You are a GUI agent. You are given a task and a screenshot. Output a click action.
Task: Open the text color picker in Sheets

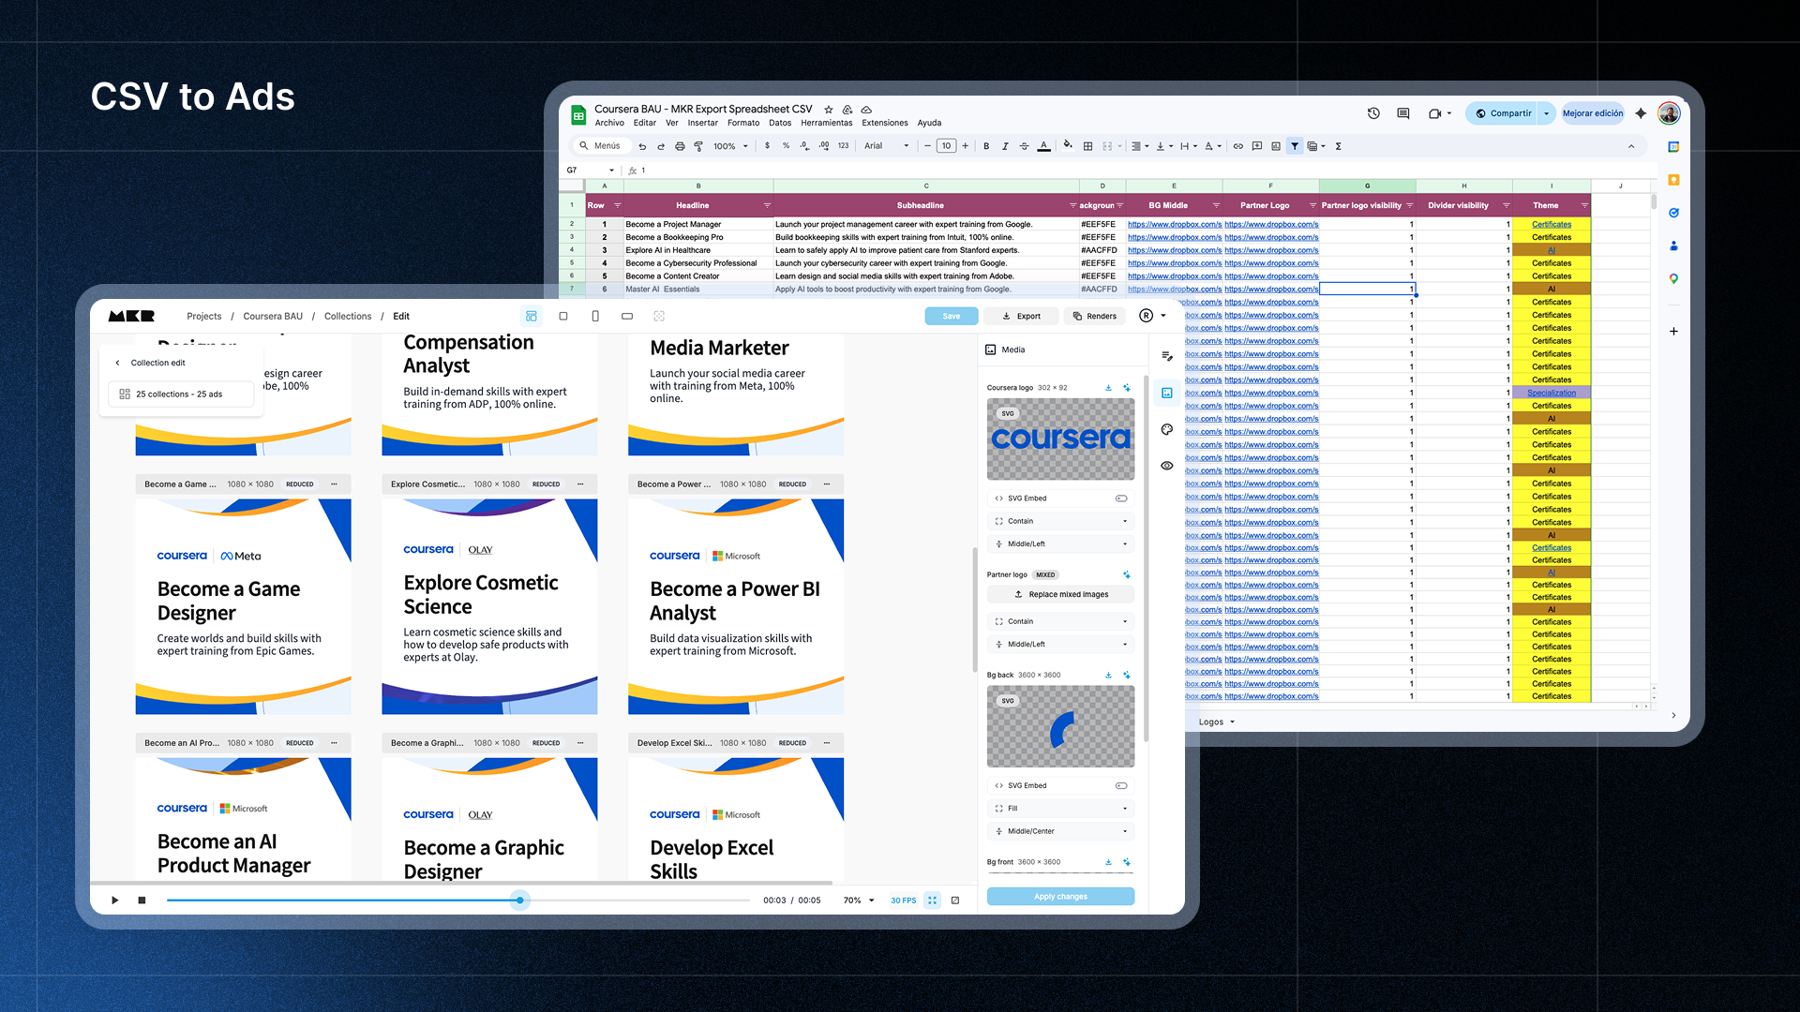click(x=1044, y=146)
